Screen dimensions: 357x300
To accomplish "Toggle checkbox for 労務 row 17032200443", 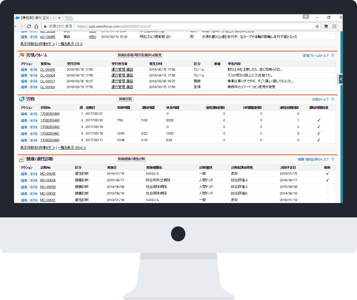I will coord(318,120).
